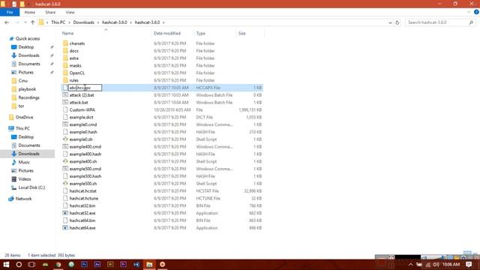Open Task View in the taskbar

pyautogui.click(x=31, y=265)
